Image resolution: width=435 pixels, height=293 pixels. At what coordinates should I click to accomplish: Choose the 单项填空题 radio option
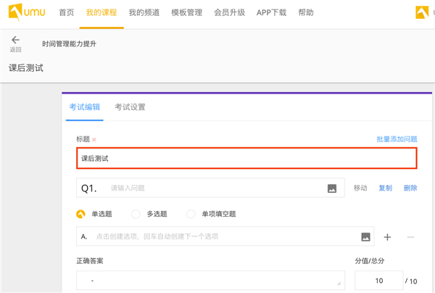191,214
